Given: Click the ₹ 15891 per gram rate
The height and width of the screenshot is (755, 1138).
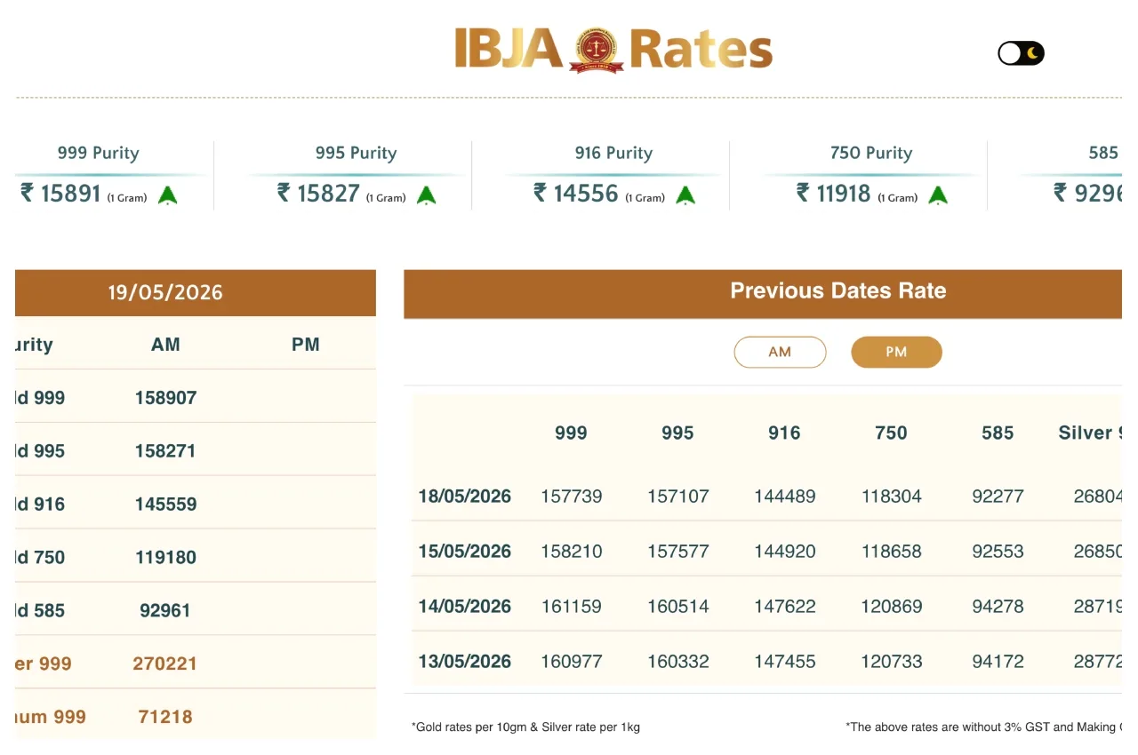Looking at the screenshot, I should tap(60, 193).
